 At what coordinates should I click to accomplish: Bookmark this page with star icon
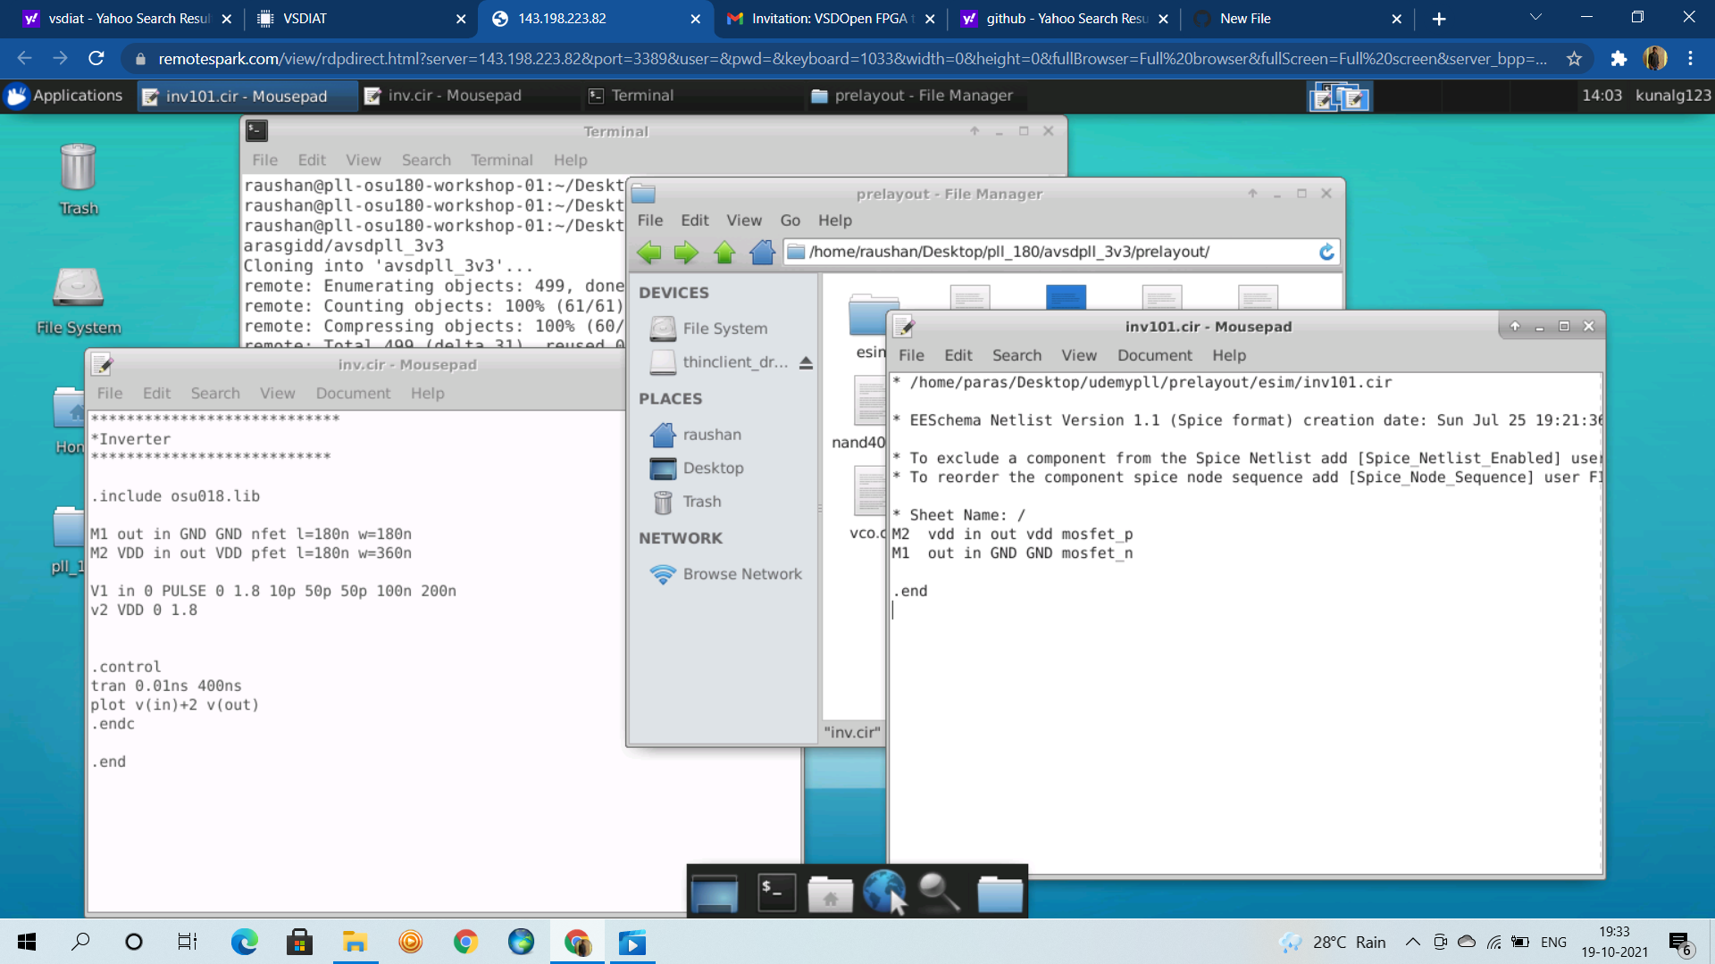1574,59
